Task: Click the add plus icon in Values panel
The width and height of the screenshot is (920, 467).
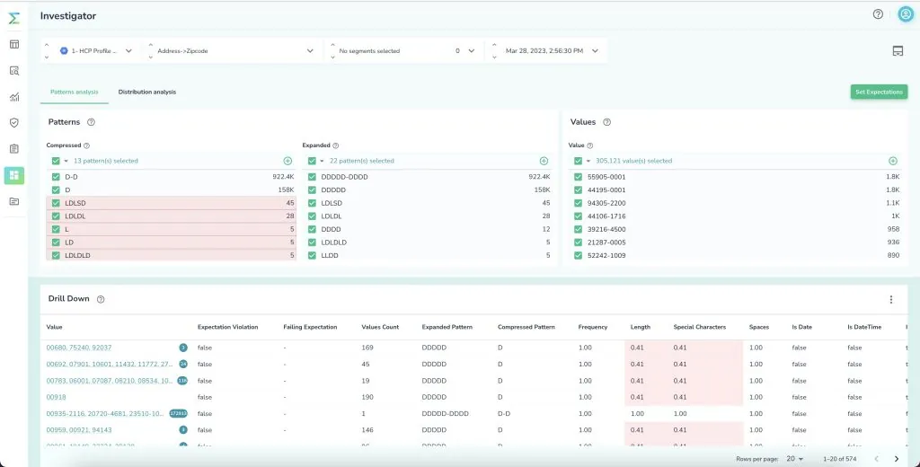Action: [x=892, y=161]
